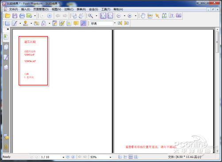Click the Zoom out minus button
The image size is (222, 162).
(x=119, y=15)
